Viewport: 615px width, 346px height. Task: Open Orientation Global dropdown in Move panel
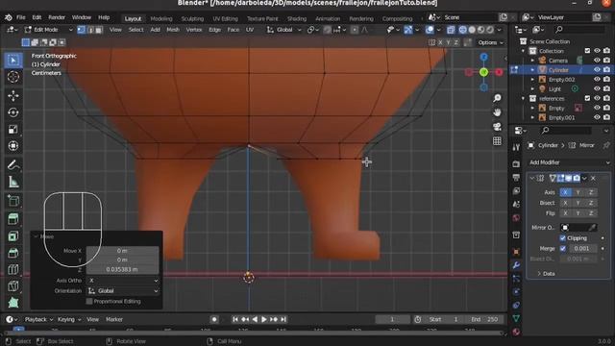(x=123, y=290)
